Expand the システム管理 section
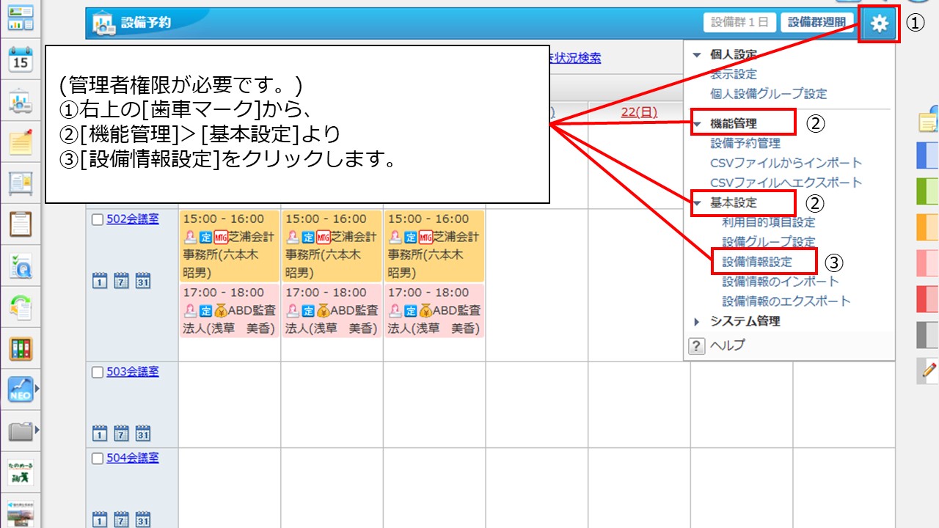Image resolution: width=939 pixels, height=528 pixels. 697,320
